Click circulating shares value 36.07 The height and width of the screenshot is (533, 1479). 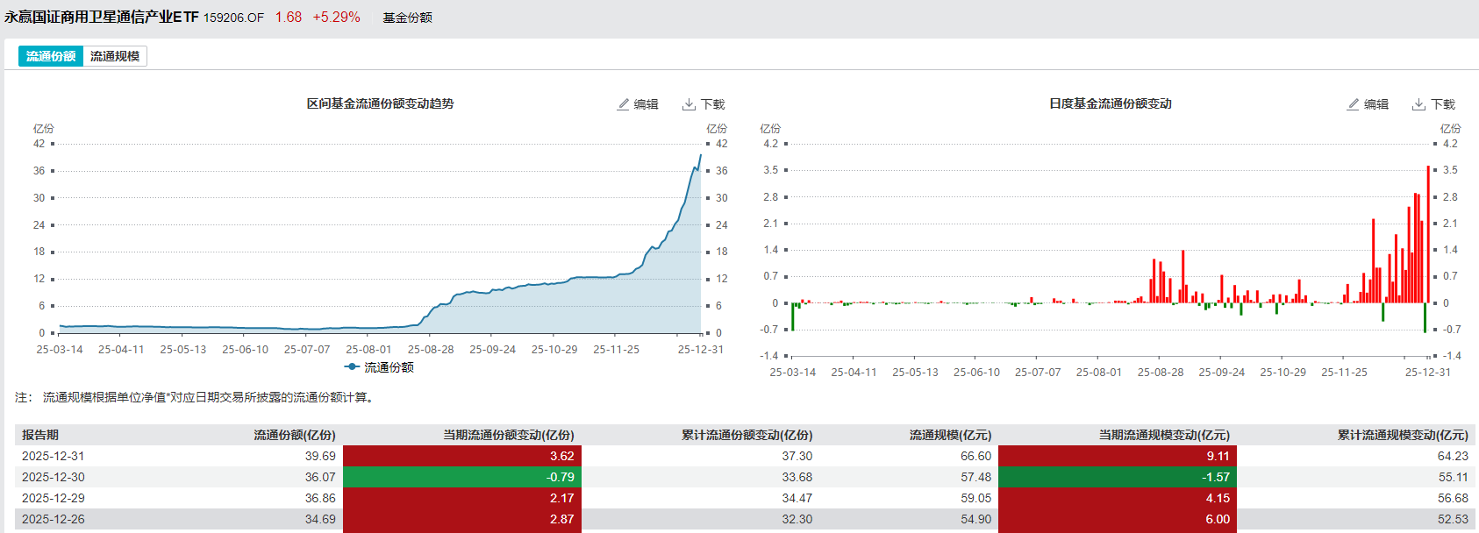[x=320, y=477]
